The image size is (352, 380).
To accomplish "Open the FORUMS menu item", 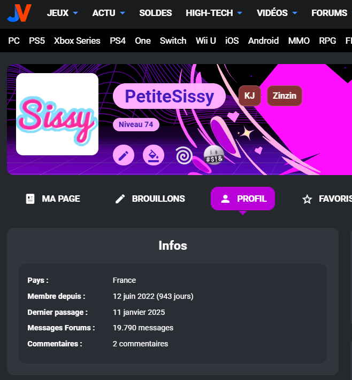I will [x=330, y=13].
